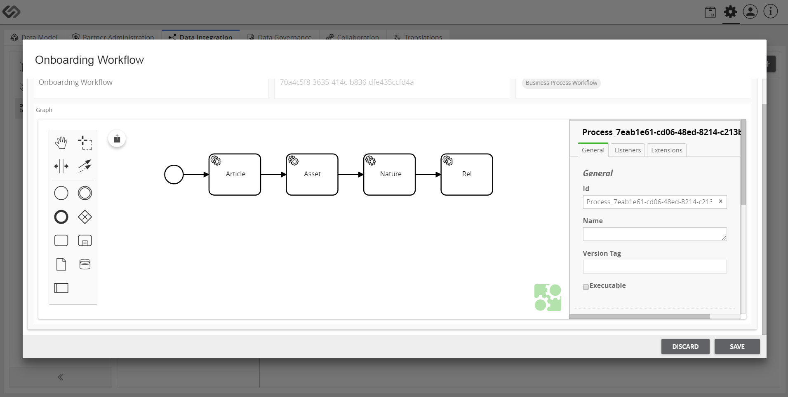Click the properties panel vertical scrollbar
Screen dimensions: 788x397
743,162
